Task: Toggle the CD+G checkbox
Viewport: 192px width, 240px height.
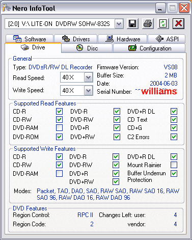Action: (174, 128)
